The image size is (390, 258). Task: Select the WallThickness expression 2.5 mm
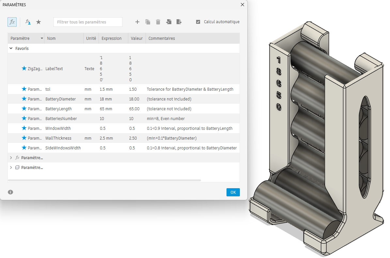click(x=106, y=138)
